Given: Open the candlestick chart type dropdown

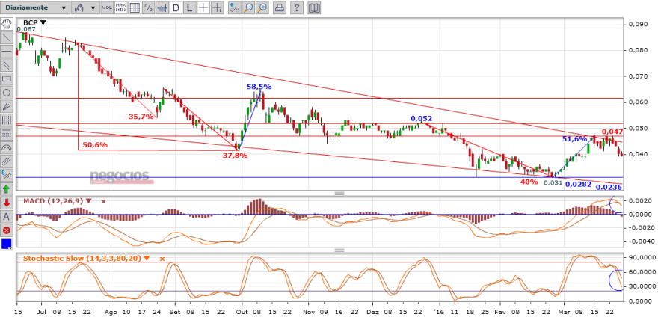Looking at the screenshot, I should coord(85,7).
